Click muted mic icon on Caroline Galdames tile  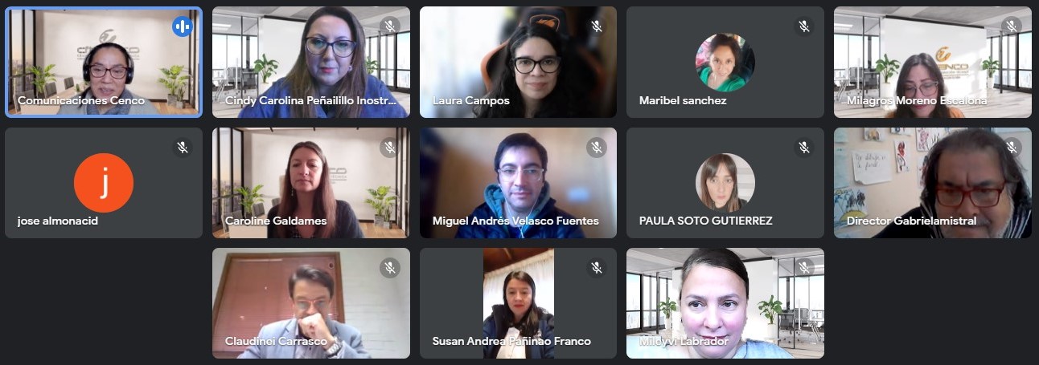coord(390,148)
